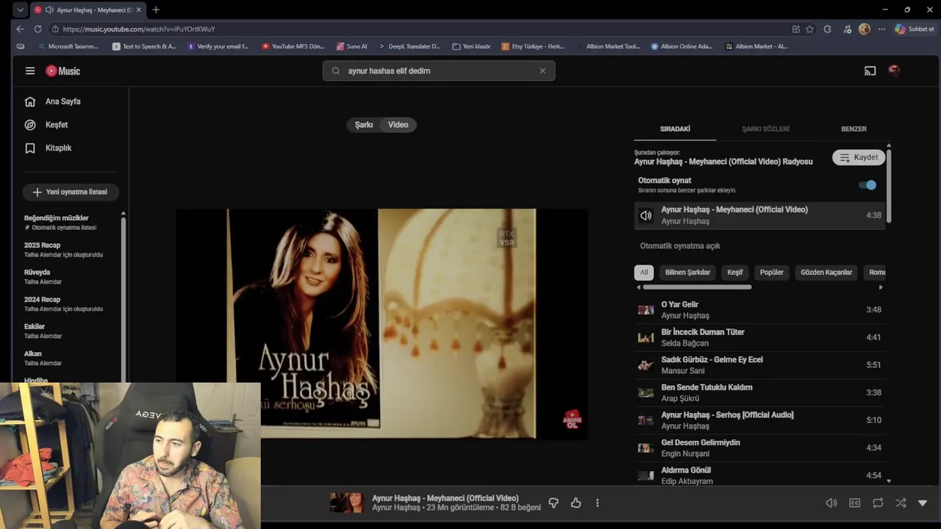Open the Alkan playlist

pyautogui.click(x=71, y=359)
